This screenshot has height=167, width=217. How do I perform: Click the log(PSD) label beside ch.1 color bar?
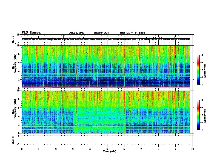(205, 71)
